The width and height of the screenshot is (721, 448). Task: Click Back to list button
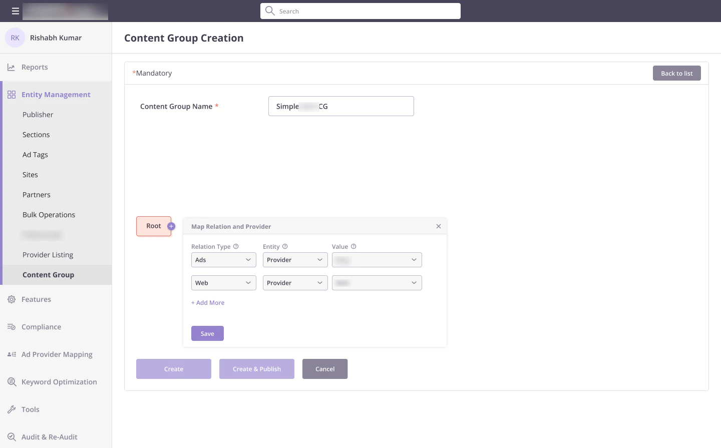[x=677, y=73]
